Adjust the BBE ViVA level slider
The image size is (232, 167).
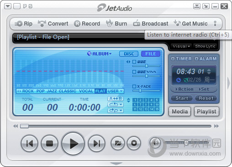pos(146,76)
